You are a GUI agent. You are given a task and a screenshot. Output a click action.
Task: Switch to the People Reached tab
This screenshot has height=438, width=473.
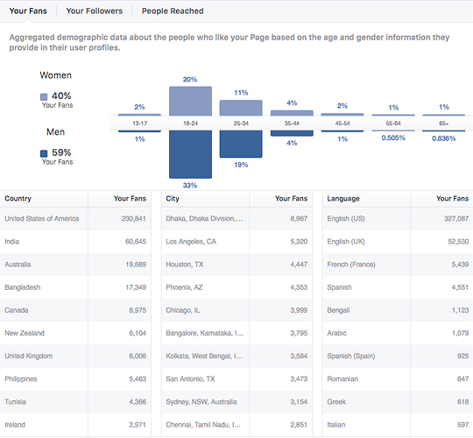[x=173, y=11]
